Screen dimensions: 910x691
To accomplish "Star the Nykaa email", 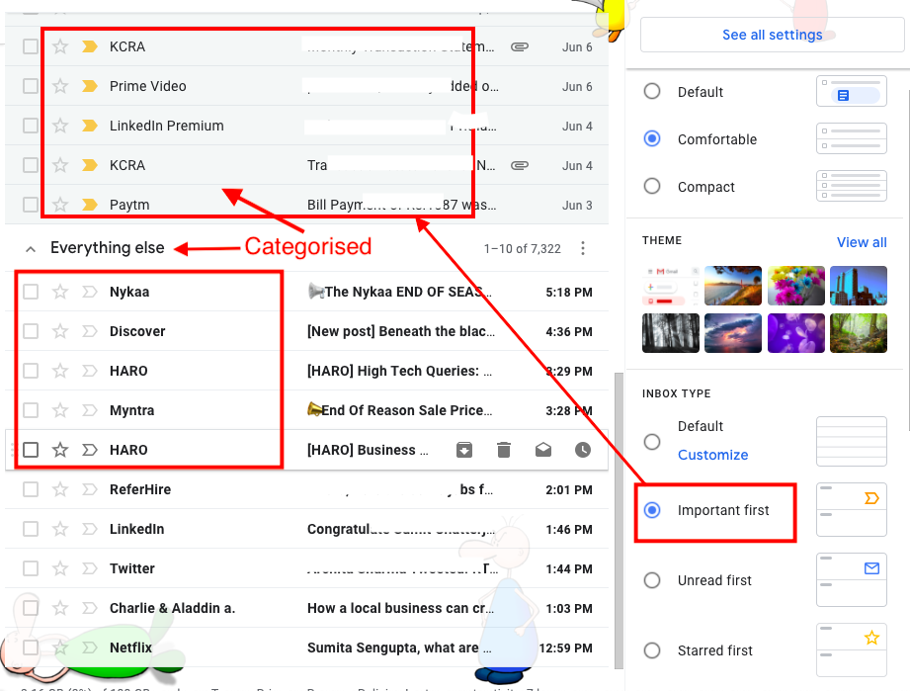I will point(60,292).
